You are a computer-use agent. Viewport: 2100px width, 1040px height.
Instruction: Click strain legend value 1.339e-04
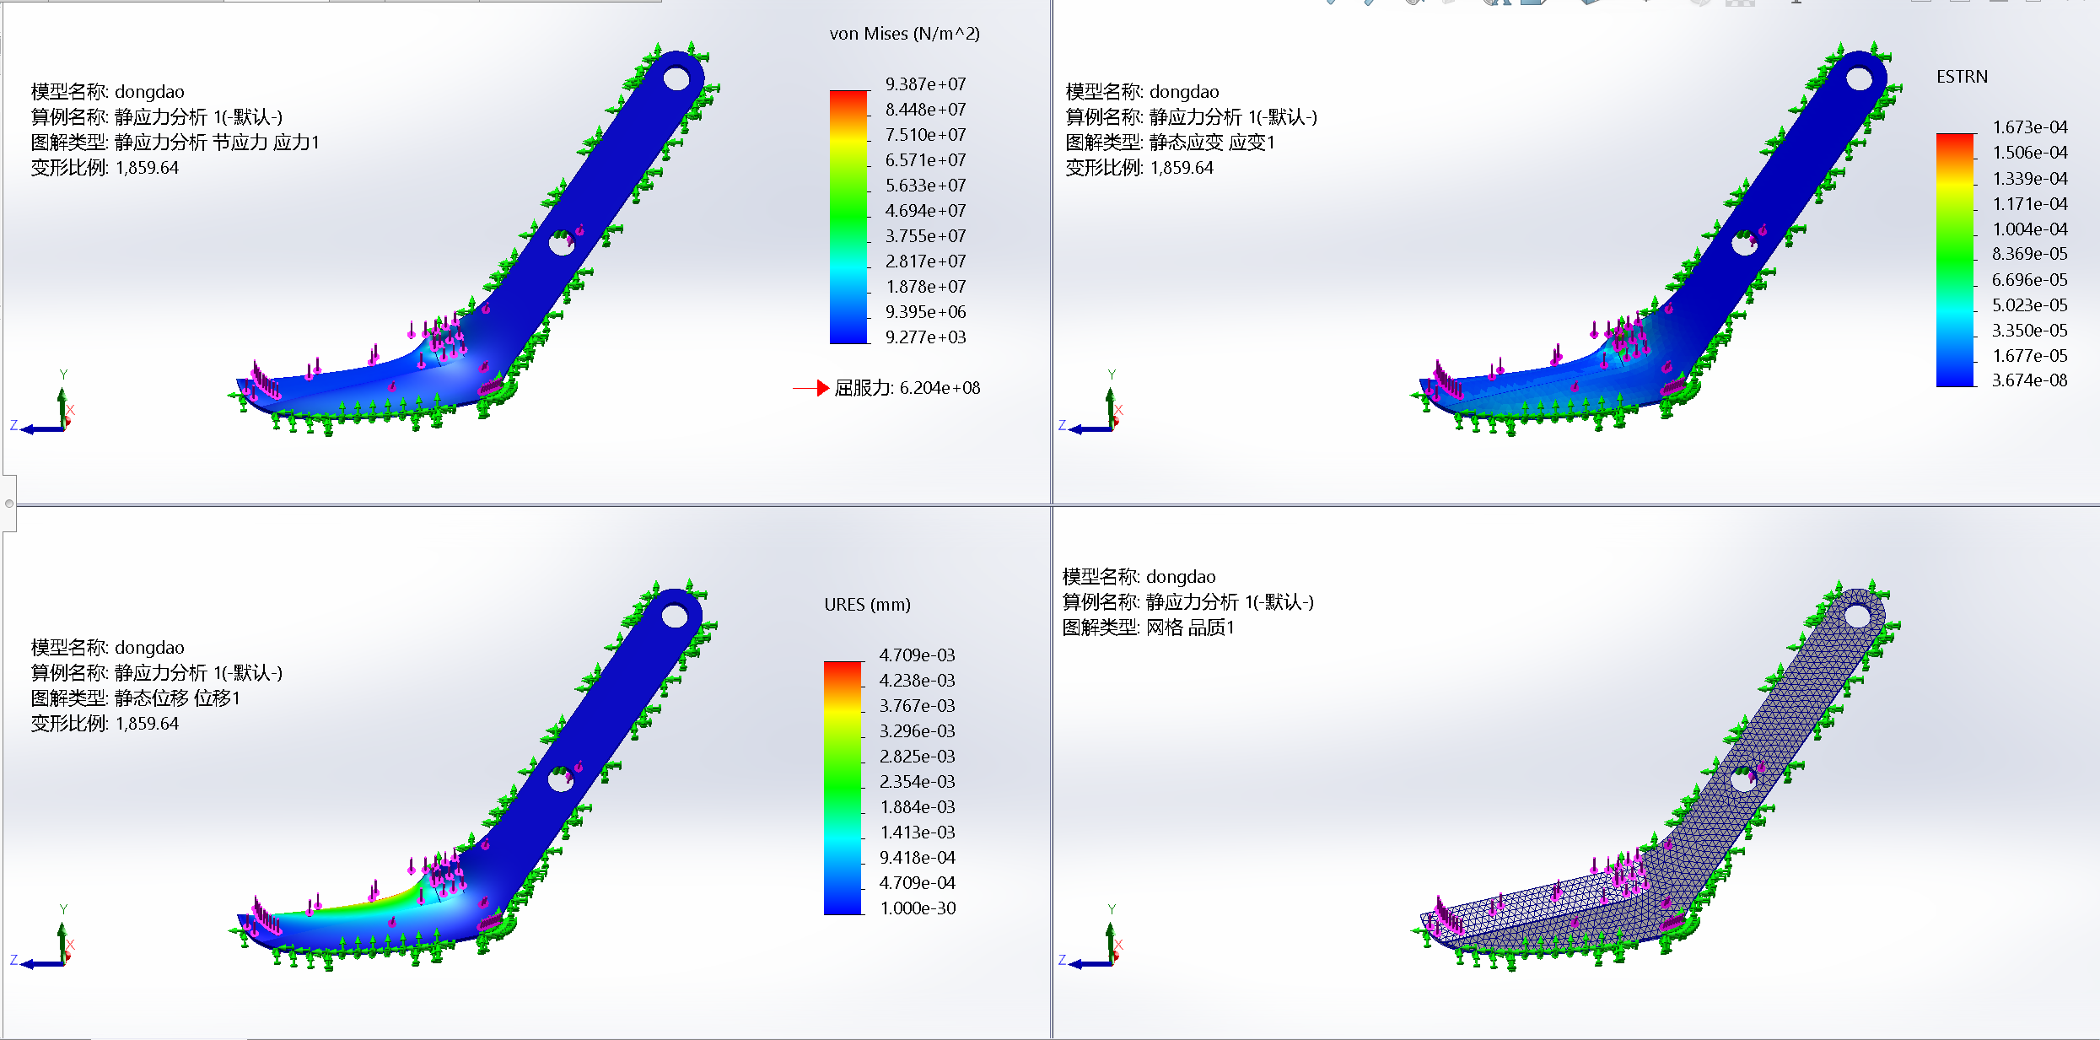coord(2030,179)
